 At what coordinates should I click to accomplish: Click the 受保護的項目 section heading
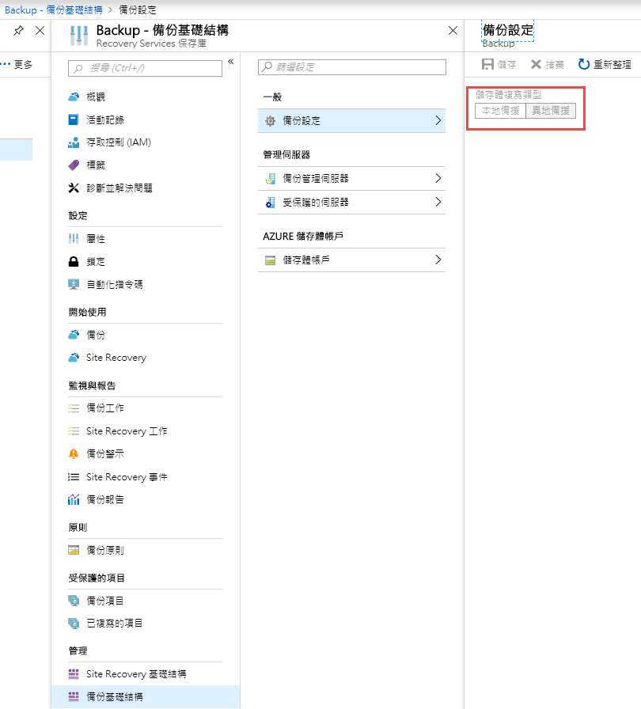point(97,578)
